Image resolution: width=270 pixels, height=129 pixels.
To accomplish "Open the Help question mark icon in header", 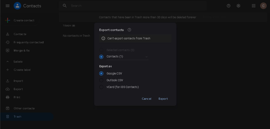I will pyautogui.click(x=229, y=6).
